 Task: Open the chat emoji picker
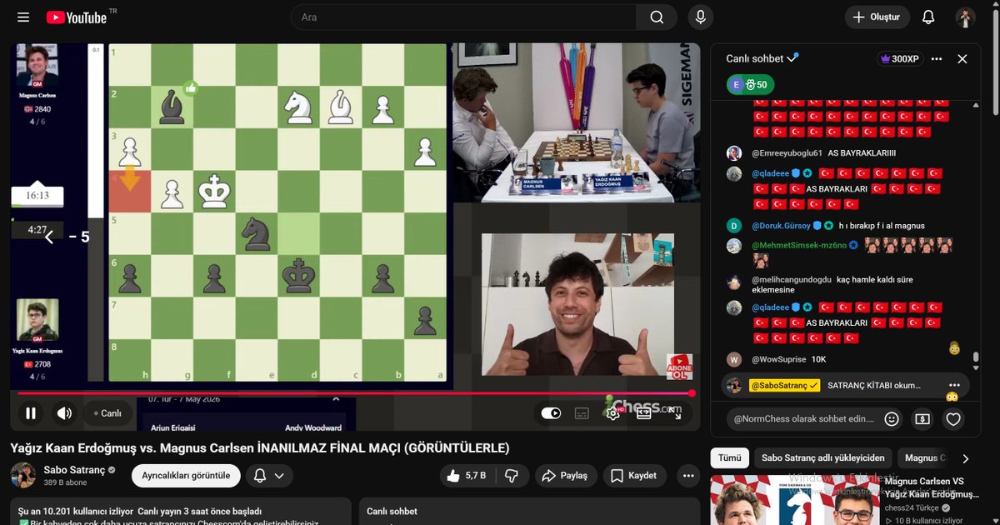click(892, 419)
